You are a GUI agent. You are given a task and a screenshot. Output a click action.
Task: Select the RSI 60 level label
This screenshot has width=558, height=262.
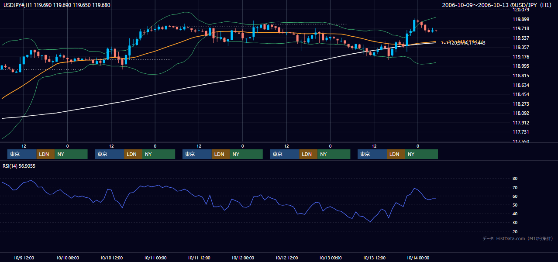point(515,196)
